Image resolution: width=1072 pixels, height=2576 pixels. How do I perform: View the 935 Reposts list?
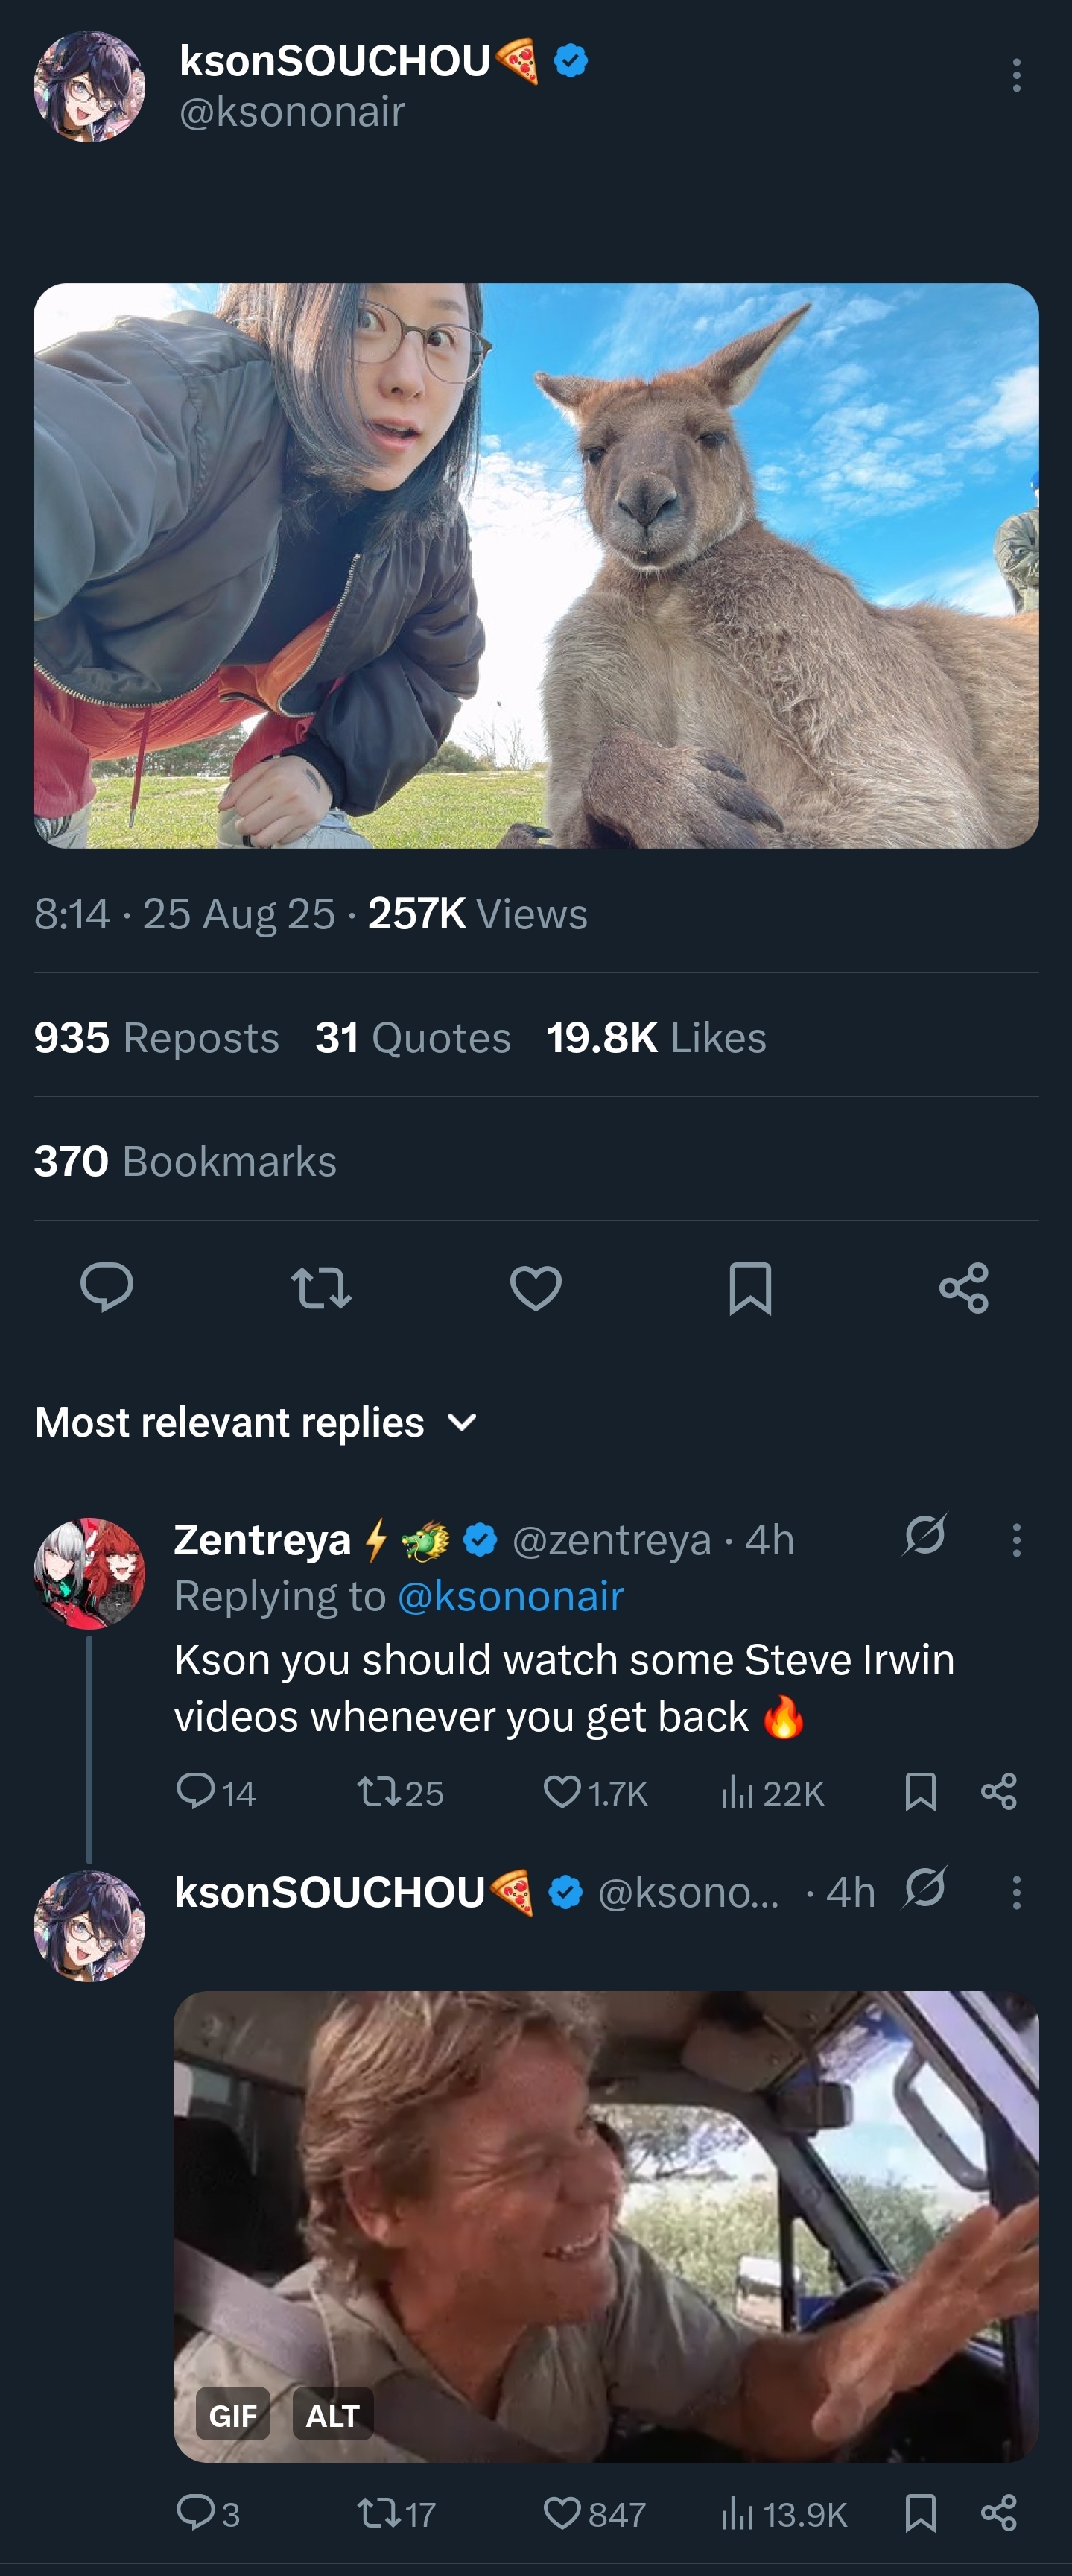coord(156,1037)
